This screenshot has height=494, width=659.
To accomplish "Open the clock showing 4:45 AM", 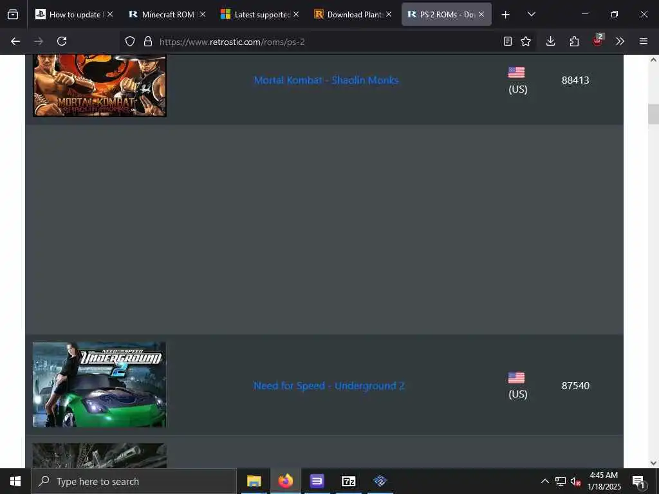I will 604,481.
